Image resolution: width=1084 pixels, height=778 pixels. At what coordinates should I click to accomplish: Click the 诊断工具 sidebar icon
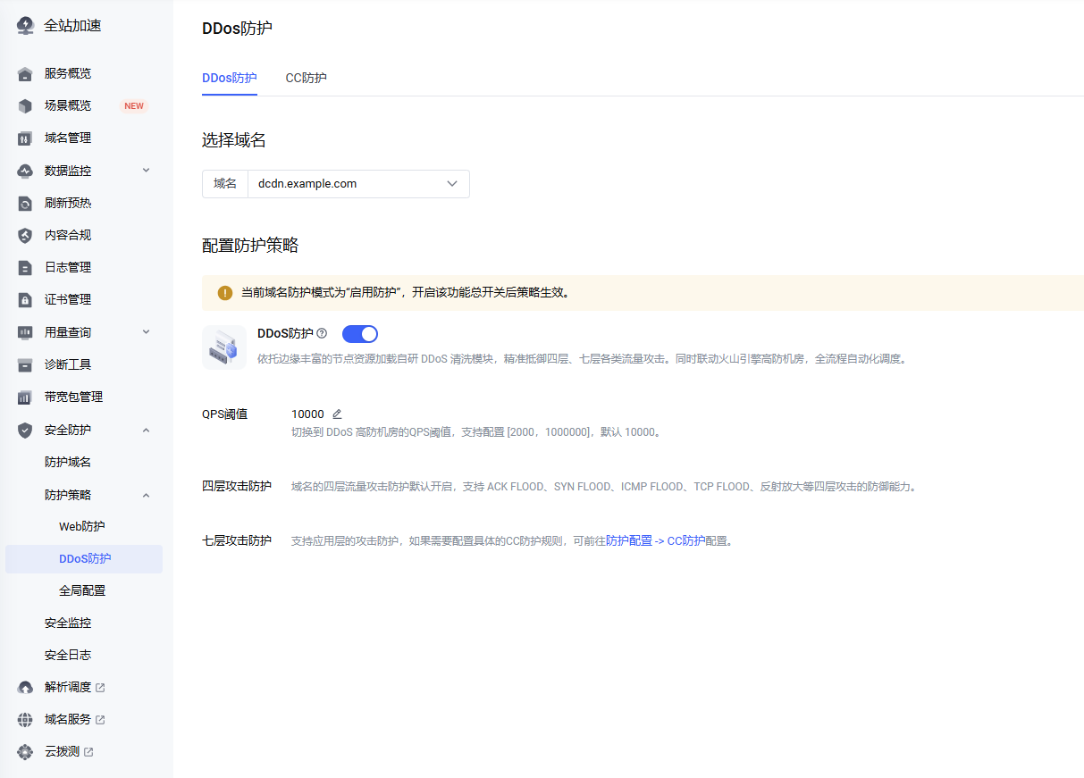25,364
